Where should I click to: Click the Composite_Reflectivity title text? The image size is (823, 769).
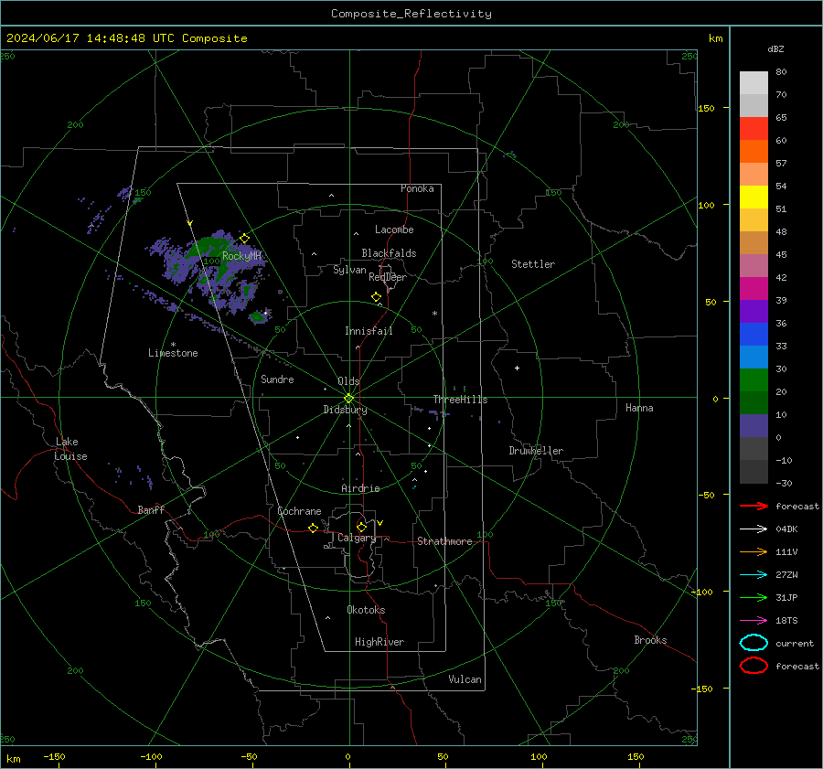coord(411,14)
